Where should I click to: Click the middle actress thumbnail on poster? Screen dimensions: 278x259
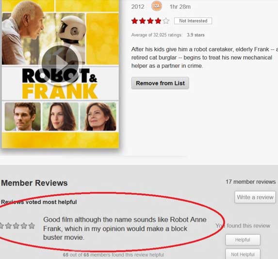pyautogui.click(x=60, y=116)
